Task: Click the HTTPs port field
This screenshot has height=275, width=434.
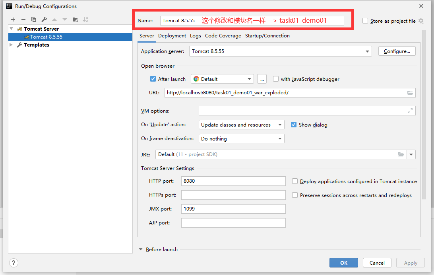Action: tap(233, 195)
